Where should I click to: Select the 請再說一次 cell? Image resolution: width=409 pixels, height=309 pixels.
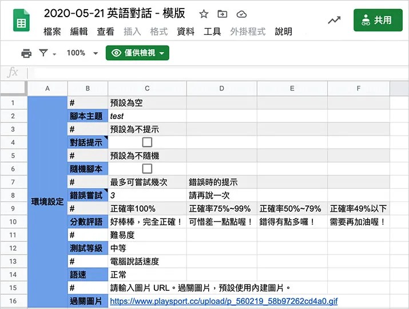click(x=222, y=195)
